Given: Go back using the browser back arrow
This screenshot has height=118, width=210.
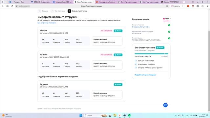Looking at the screenshot, I should point(3,6).
